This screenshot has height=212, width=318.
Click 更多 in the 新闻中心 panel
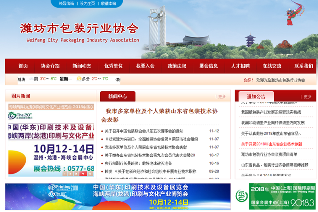[222, 97]
